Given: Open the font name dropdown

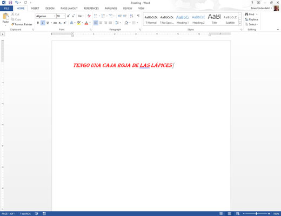Looking at the screenshot, I should pos(55,16).
